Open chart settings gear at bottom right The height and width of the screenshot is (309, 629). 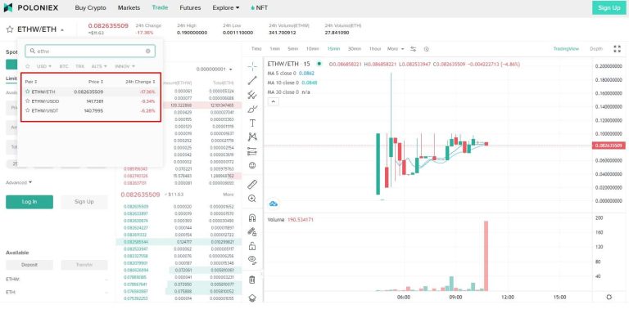609,297
